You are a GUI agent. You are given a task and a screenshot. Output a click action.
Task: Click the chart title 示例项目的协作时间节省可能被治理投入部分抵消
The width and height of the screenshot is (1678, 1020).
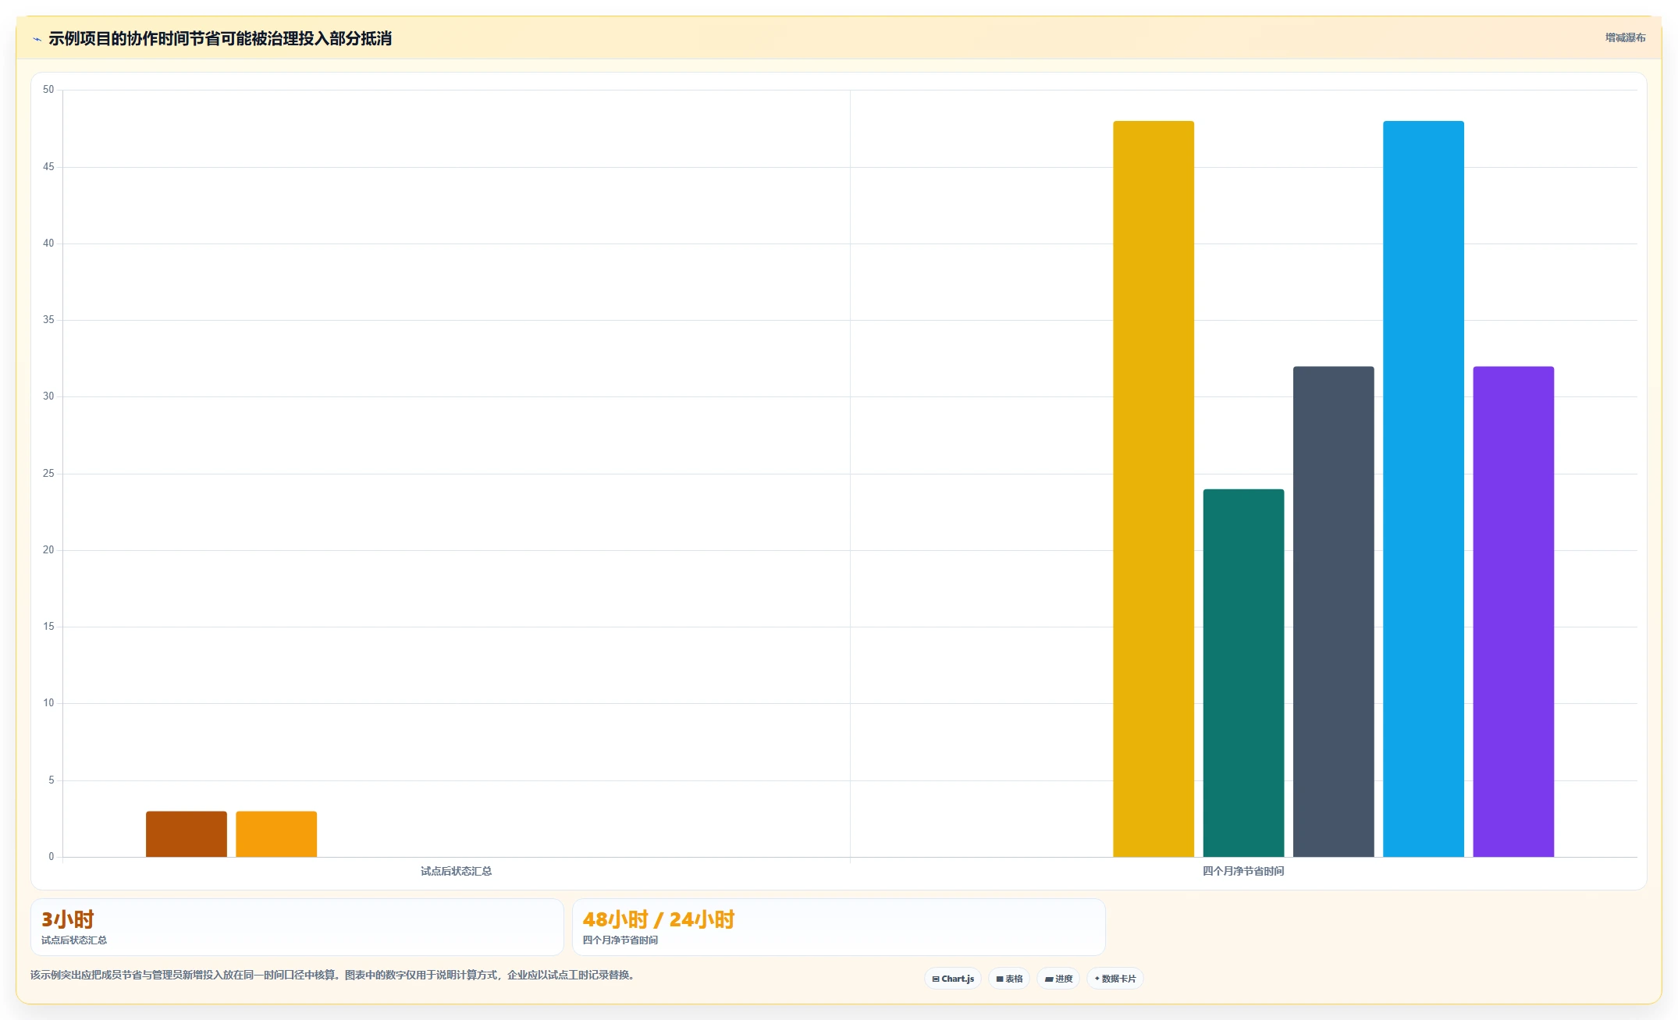(x=220, y=38)
